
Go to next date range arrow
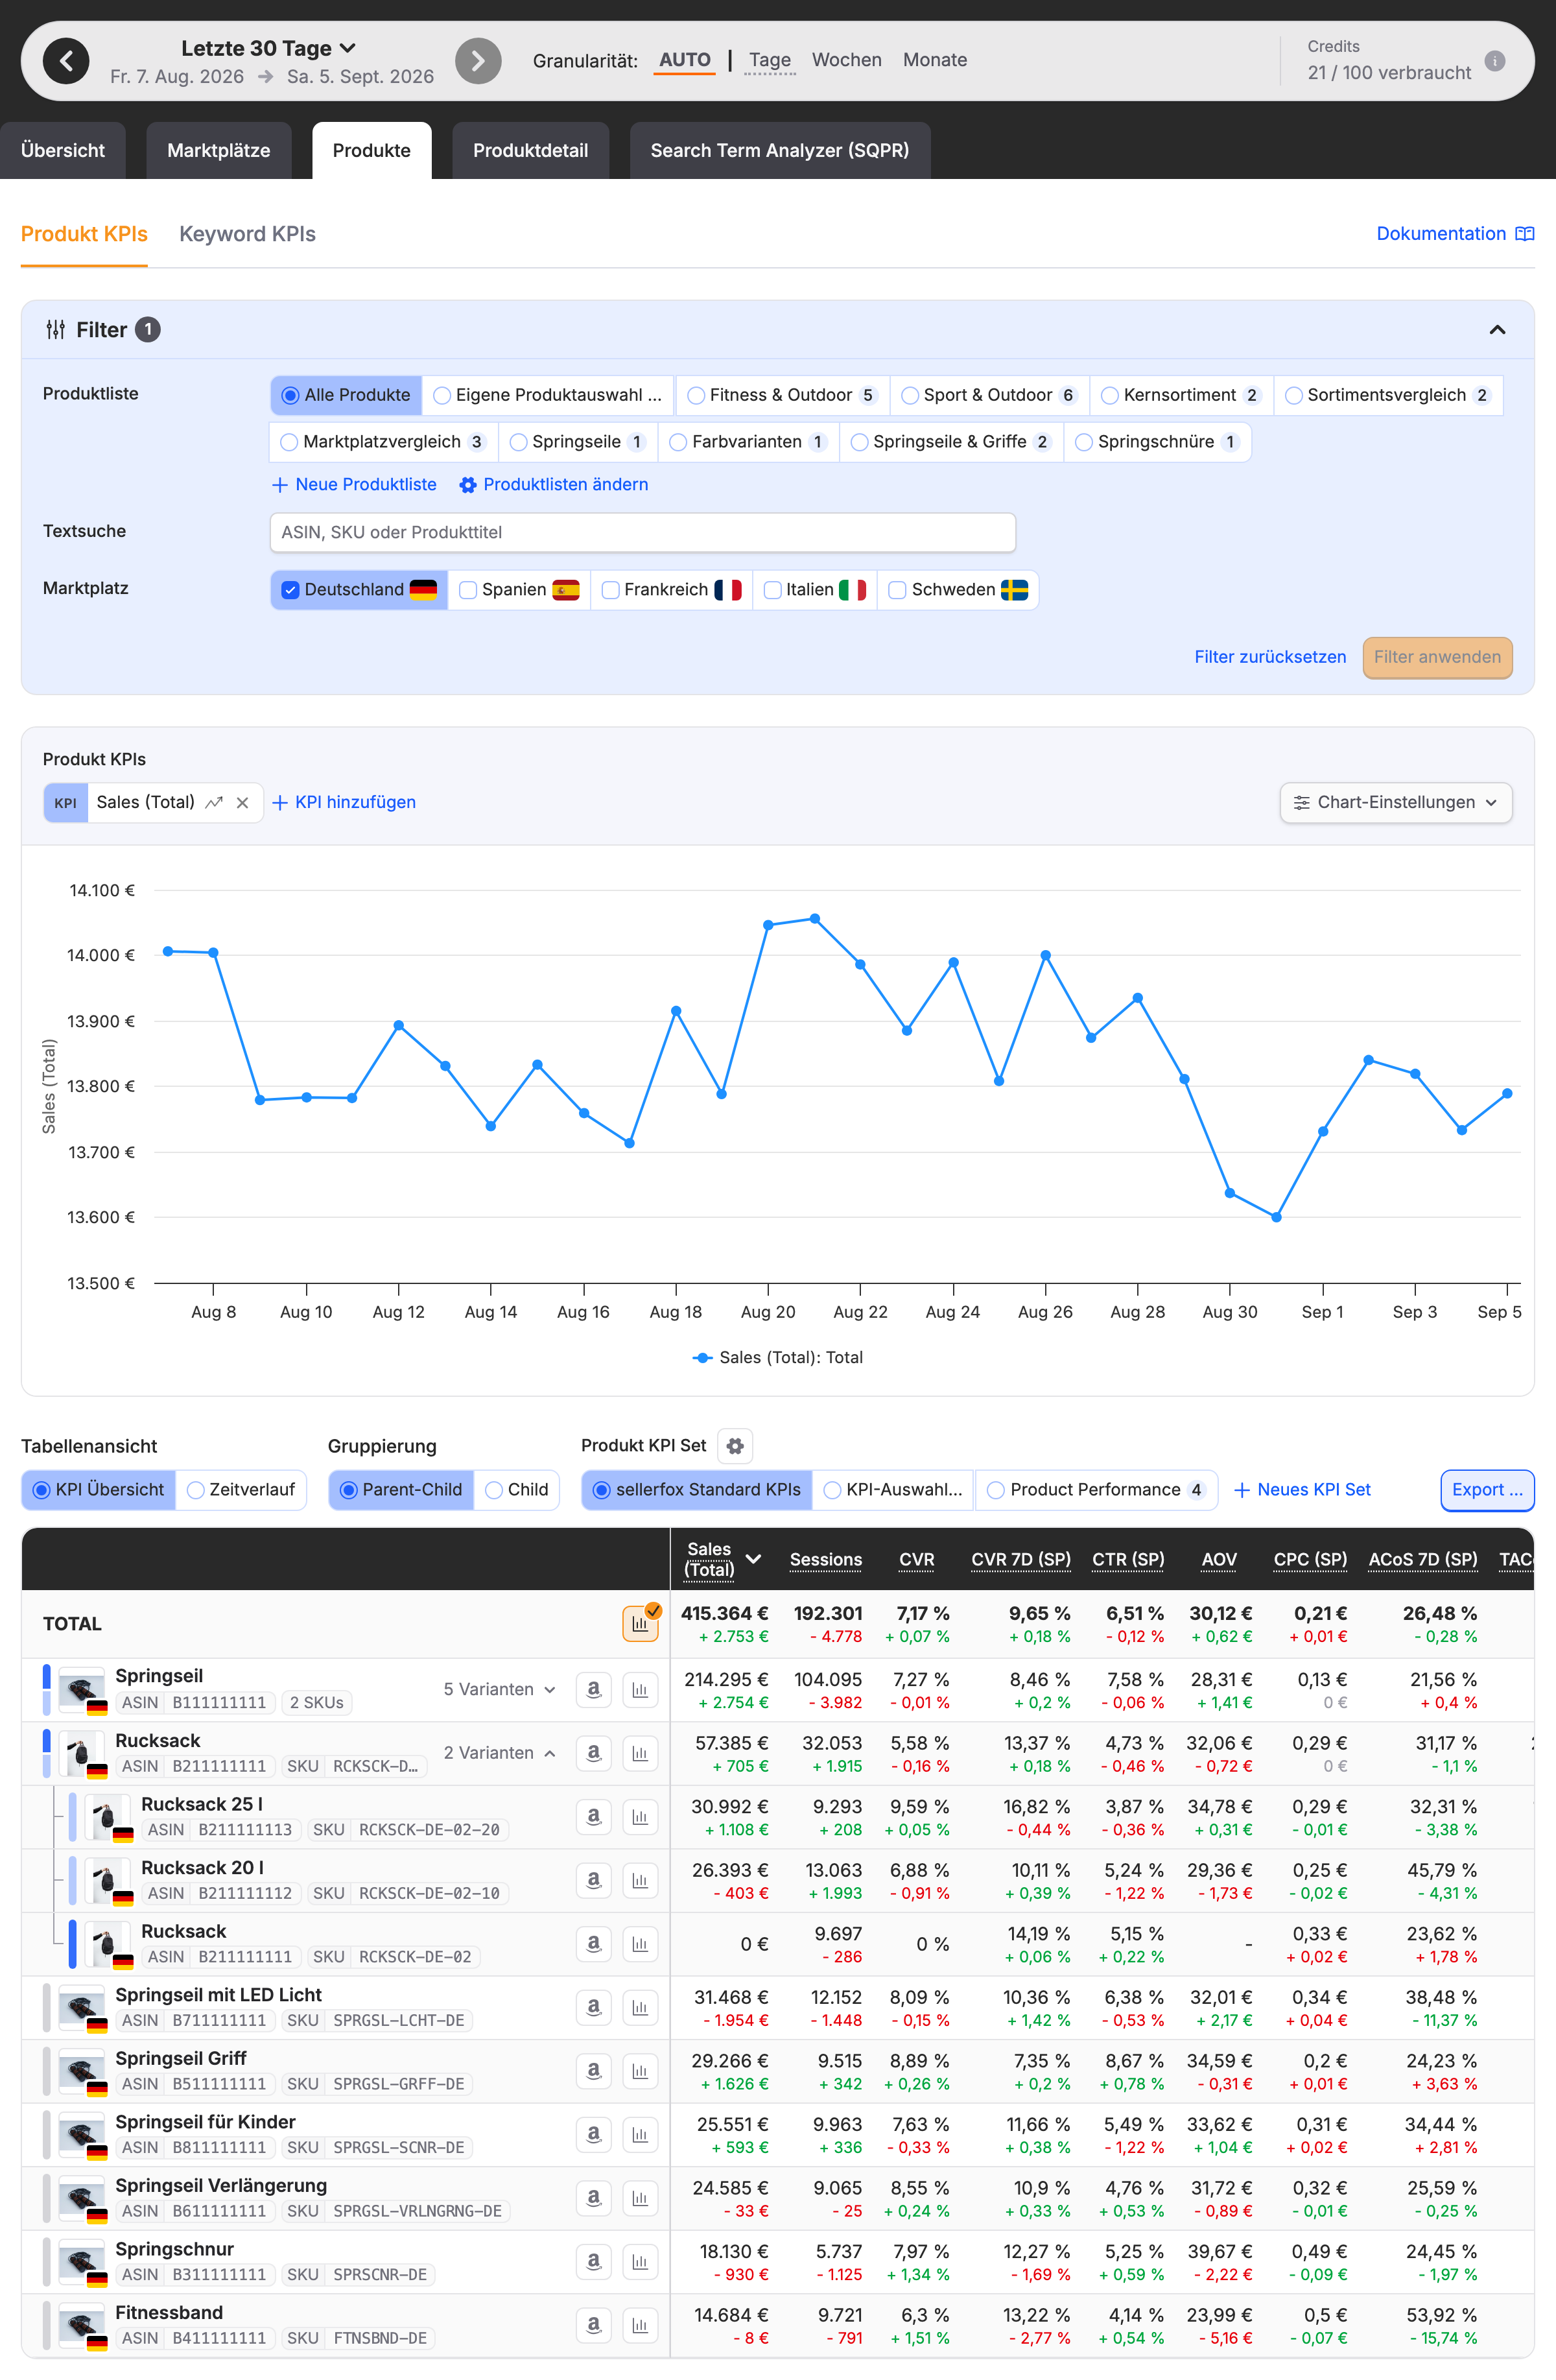[478, 61]
